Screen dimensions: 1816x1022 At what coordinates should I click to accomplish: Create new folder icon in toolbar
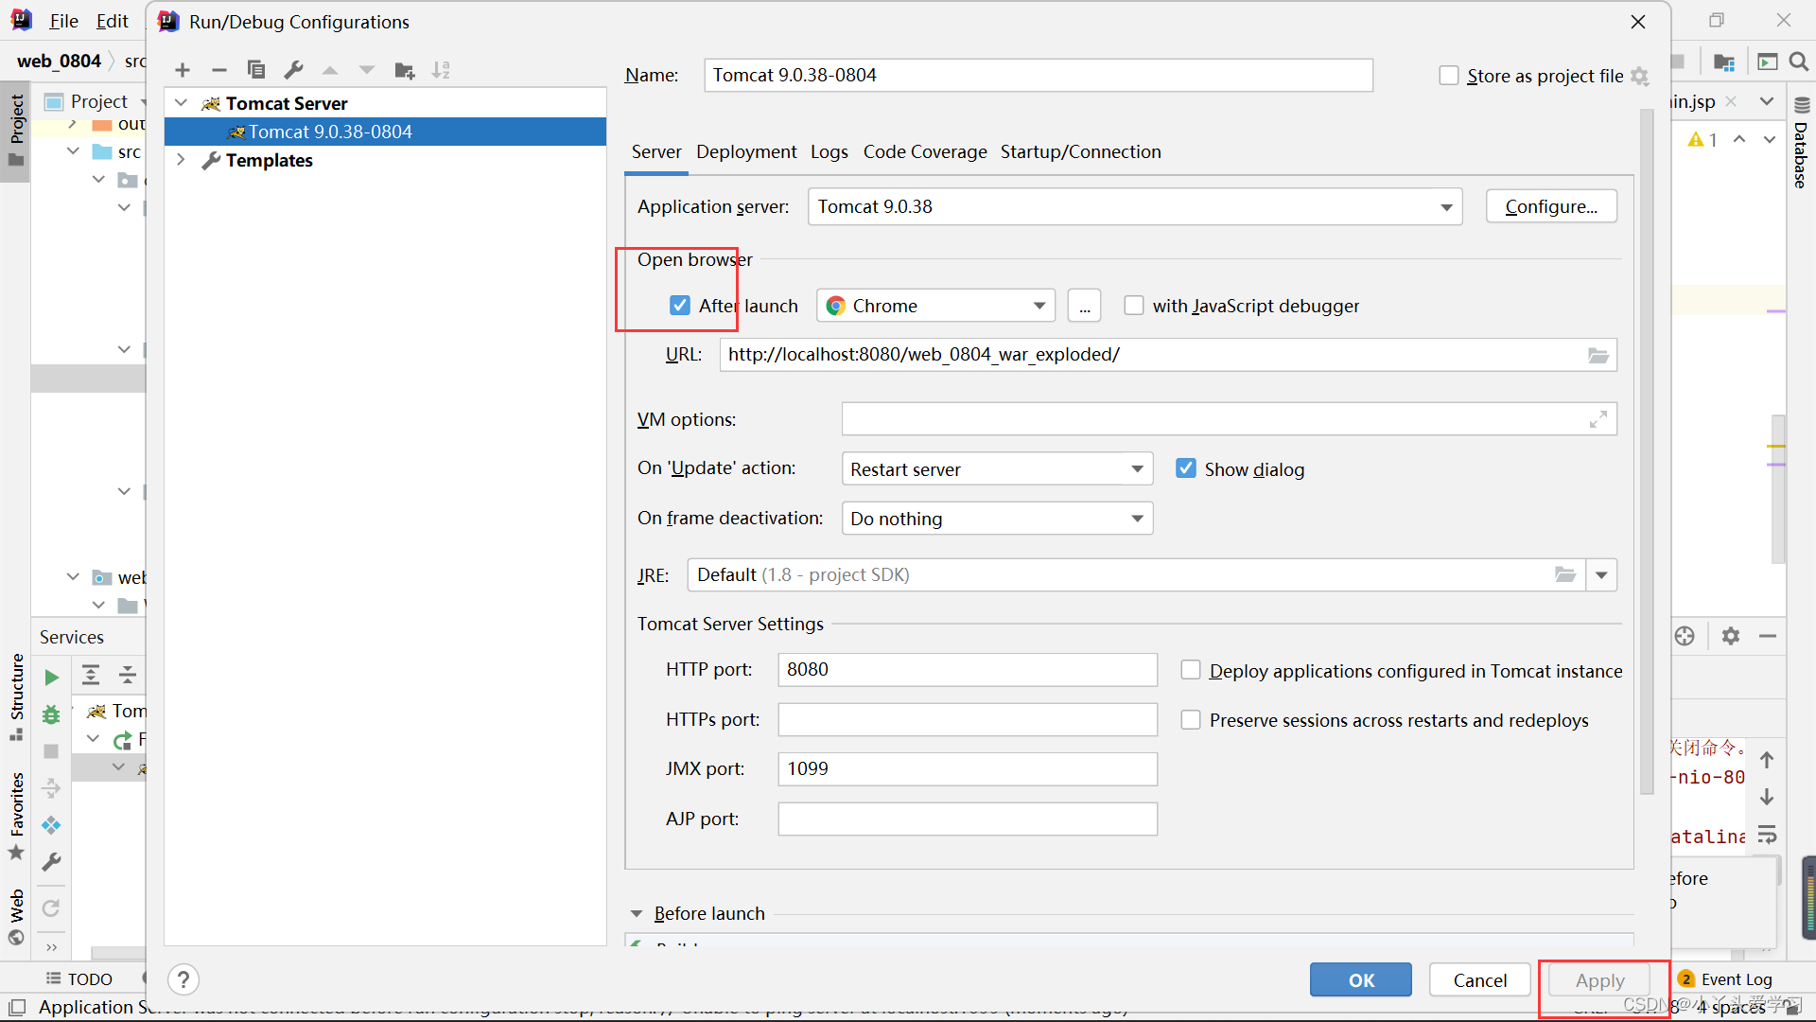tap(405, 70)
